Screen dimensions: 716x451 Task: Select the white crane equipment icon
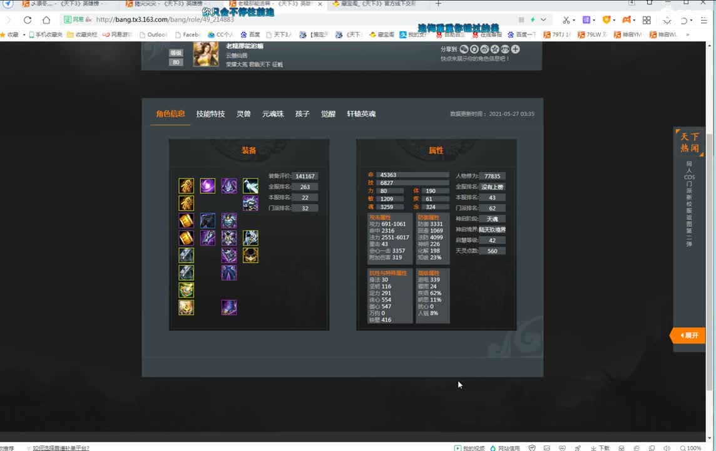[251, 185]
